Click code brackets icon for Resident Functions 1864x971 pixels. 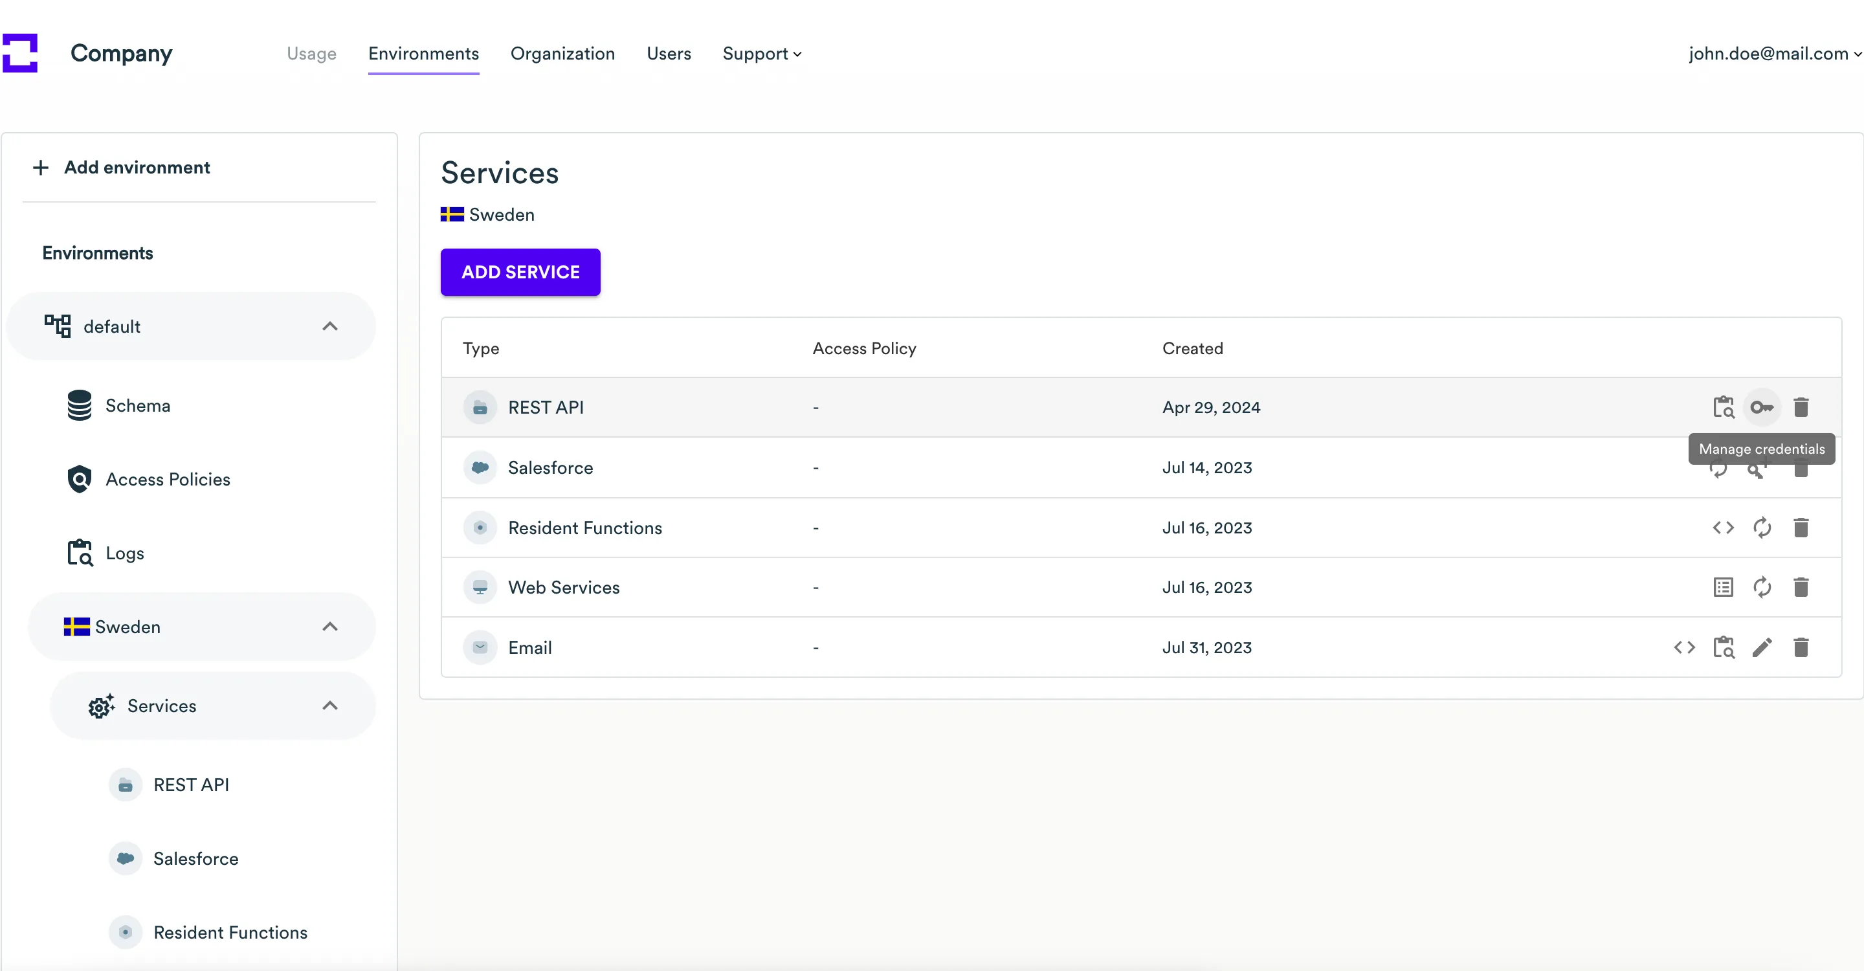[1723, 528]
